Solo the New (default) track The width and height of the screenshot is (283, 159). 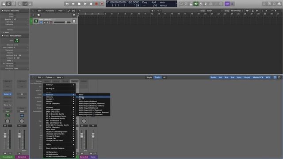point(47,23)
